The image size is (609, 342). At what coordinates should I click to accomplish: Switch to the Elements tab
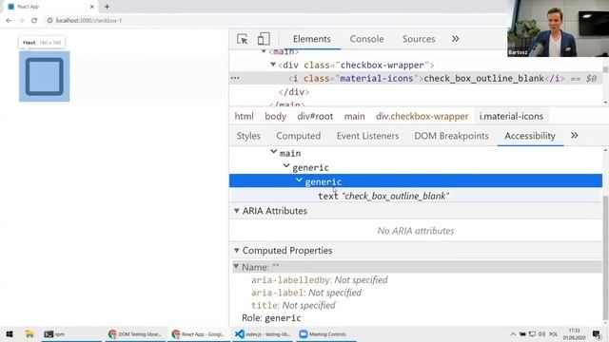tap(312, 39)
